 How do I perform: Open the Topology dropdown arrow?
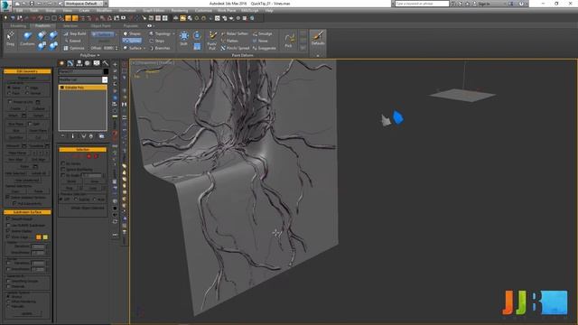174,33
